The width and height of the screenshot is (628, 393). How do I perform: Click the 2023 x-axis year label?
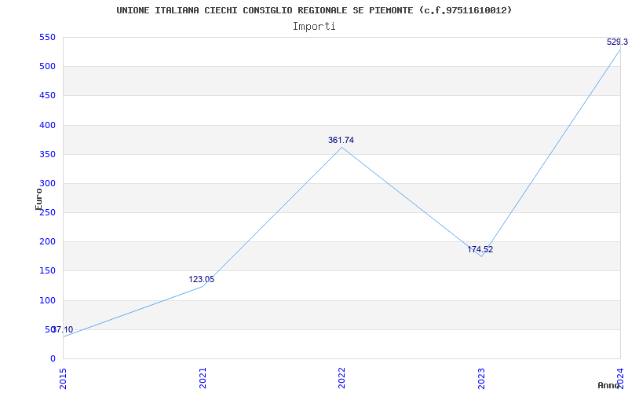(482, 376)
